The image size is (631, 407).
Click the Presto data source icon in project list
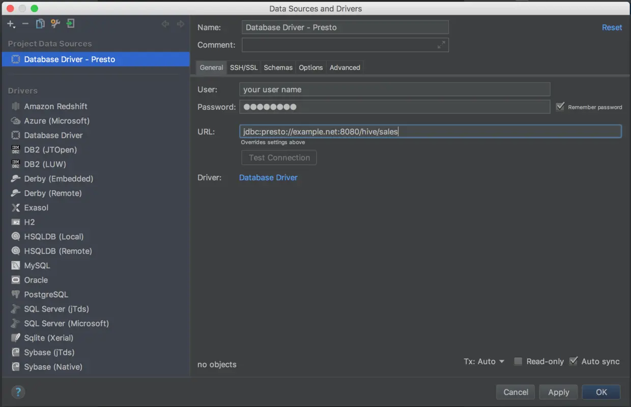[16, 59]
